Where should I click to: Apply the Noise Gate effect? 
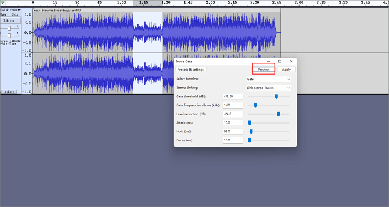286,70
